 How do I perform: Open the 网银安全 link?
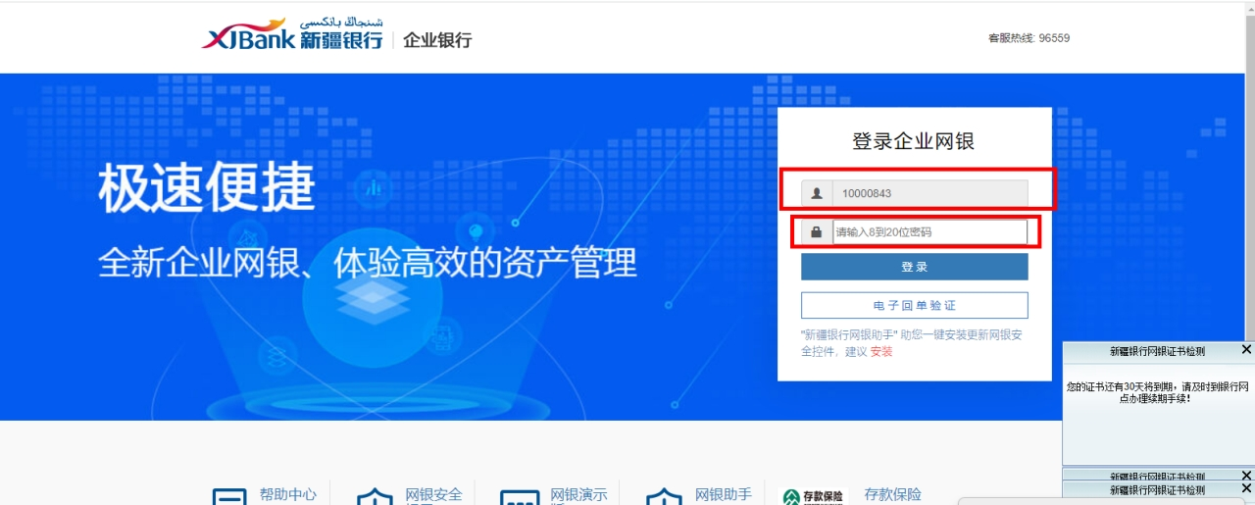(433, 495)
